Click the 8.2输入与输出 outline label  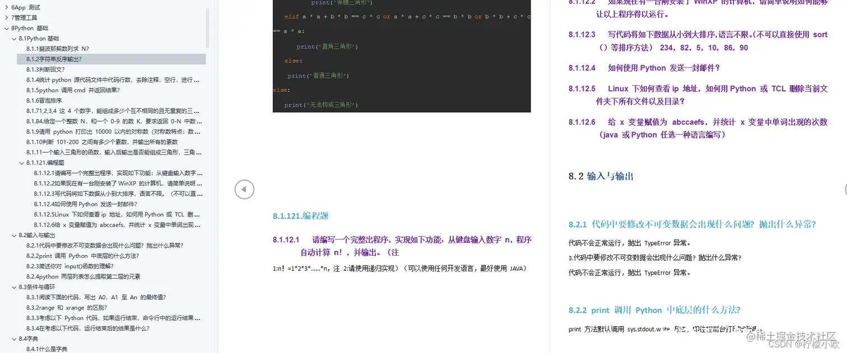37,236
